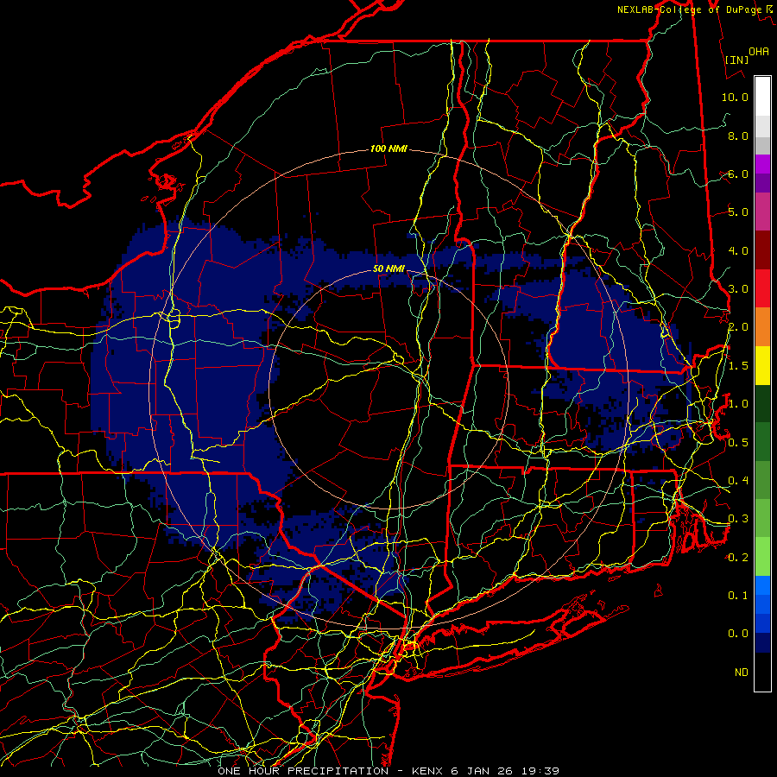The image size is (777, 777).
Task: Click the 5.0 legend value
Action: [x=738, y=212]
